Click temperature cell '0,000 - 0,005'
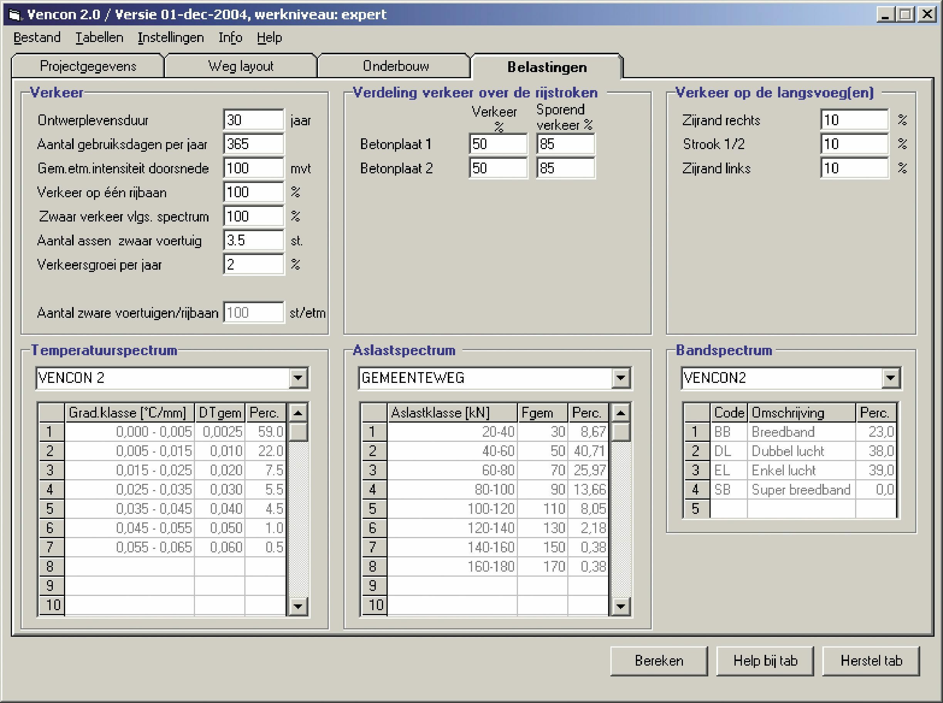 [129, 431]
